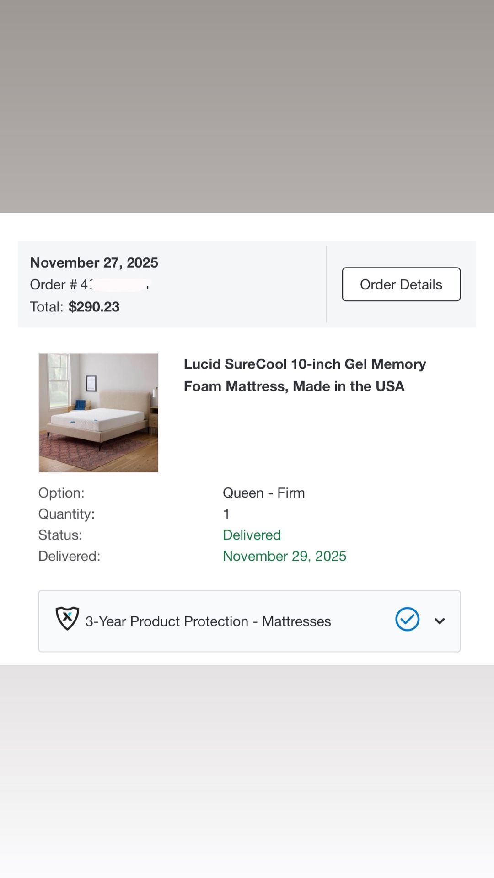This screenshot has width=494, height=878.
Task: Click the Order # label text
Action: click(x=54, y=285)
